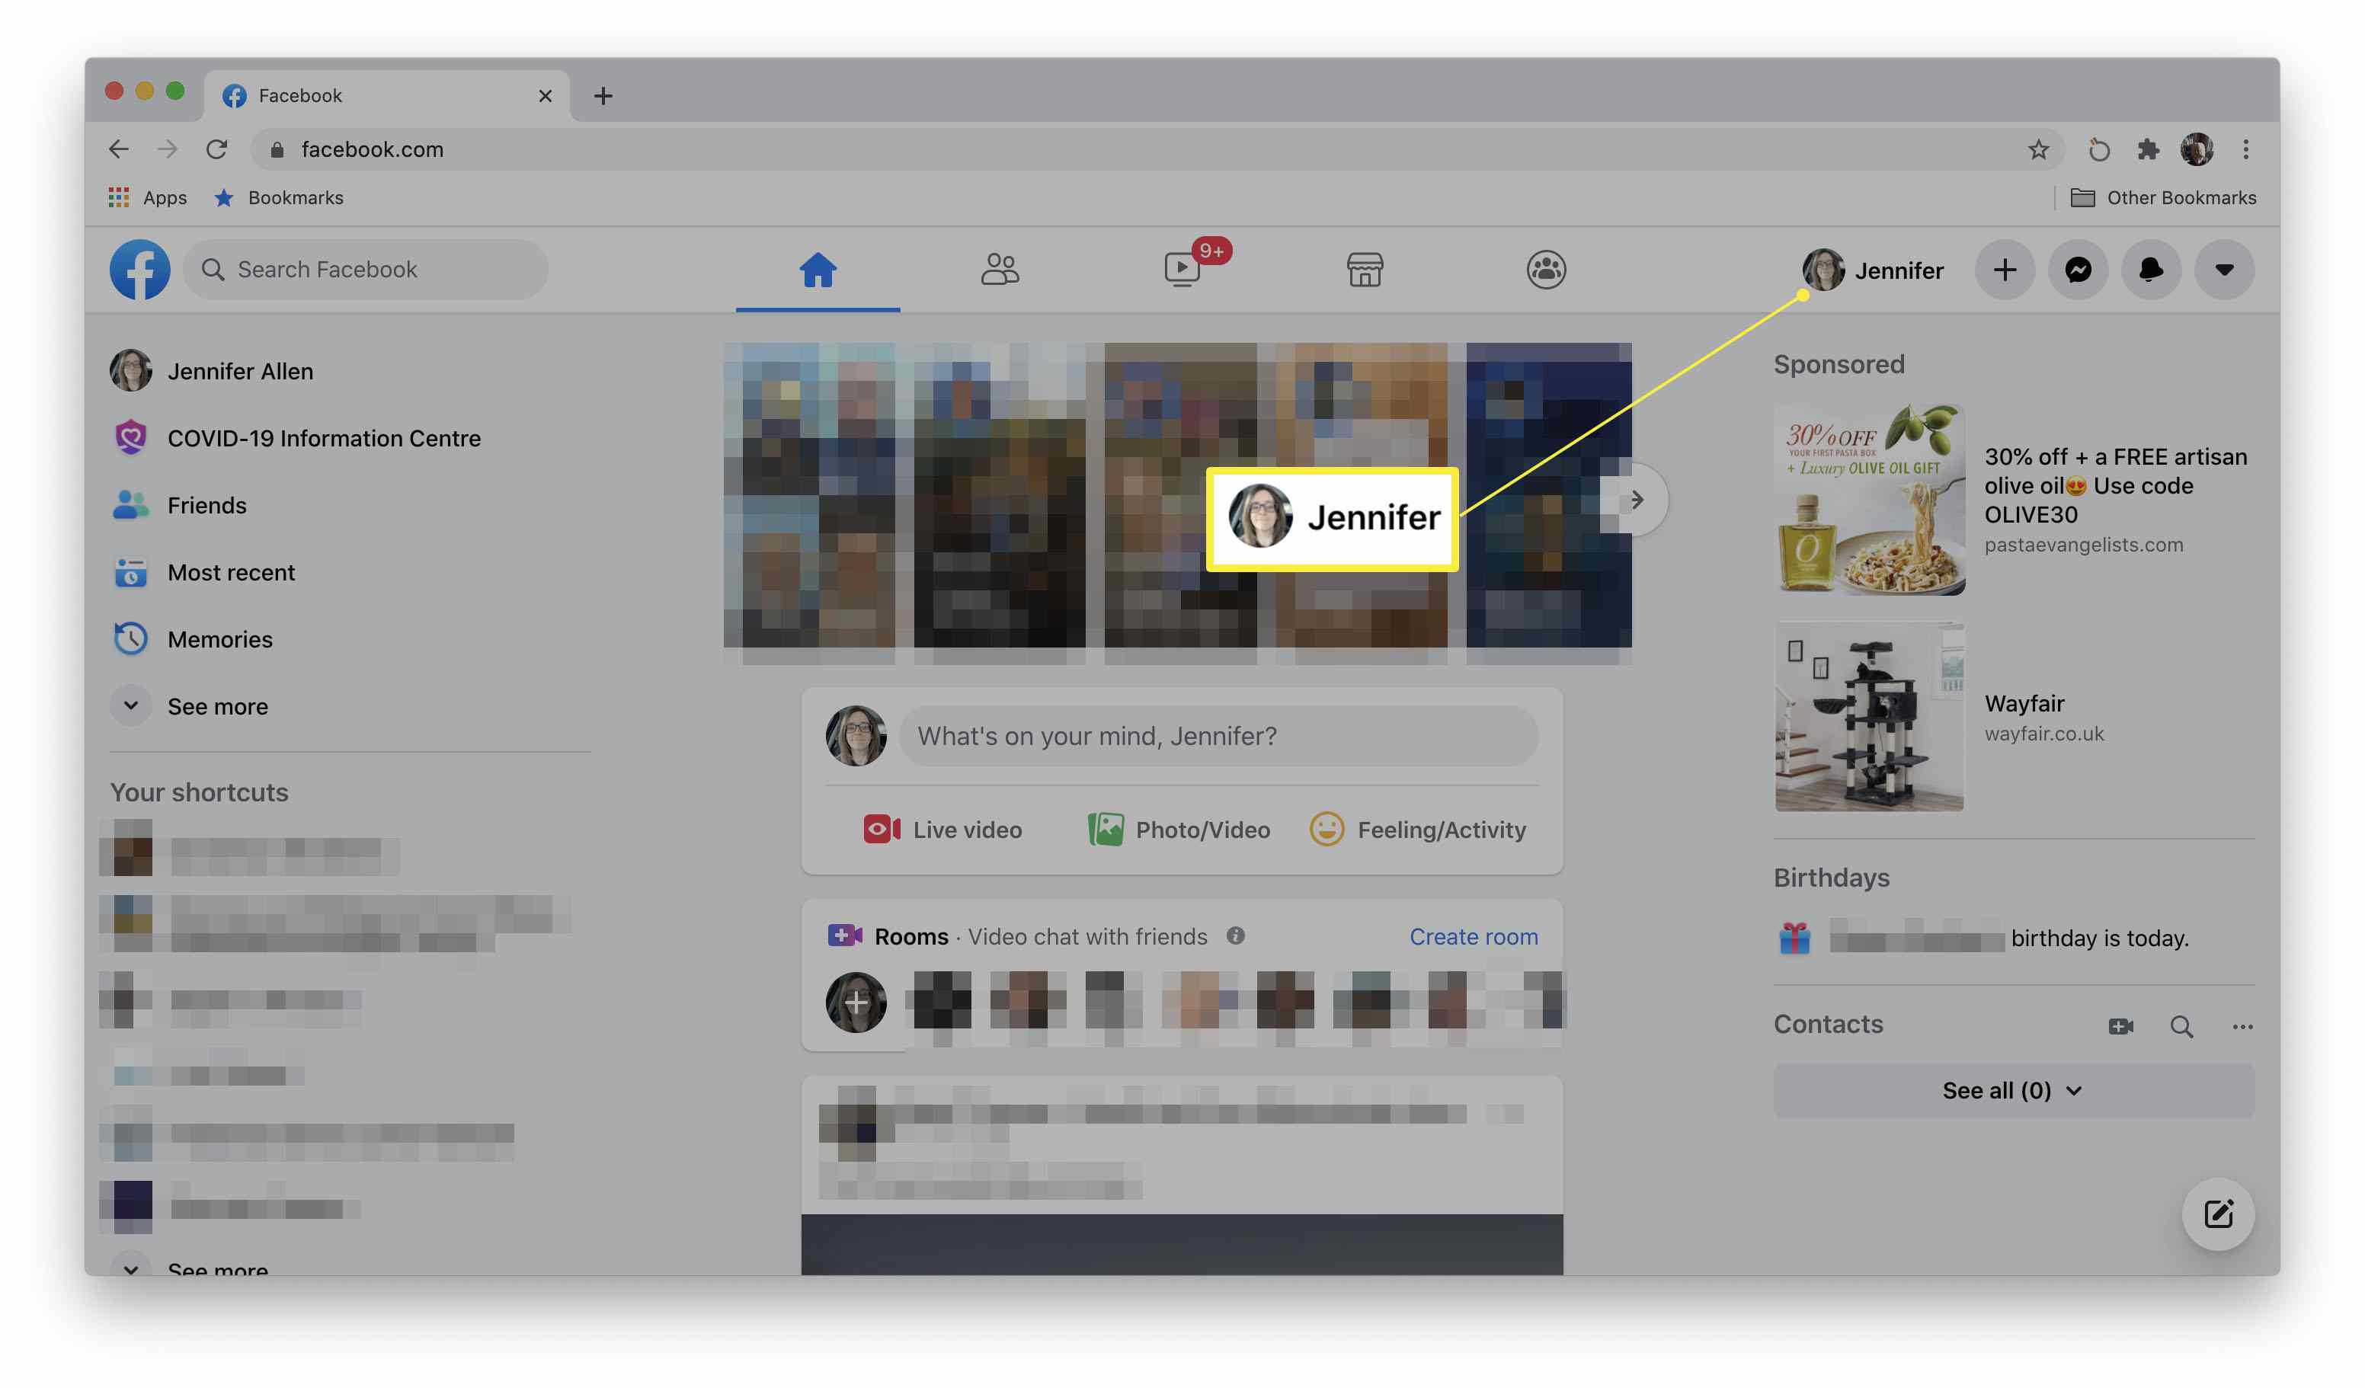Open Other Bookmarks folder
Image resolution: width=2365 pixels, height=1388 pixels.
coord(2163,198)
